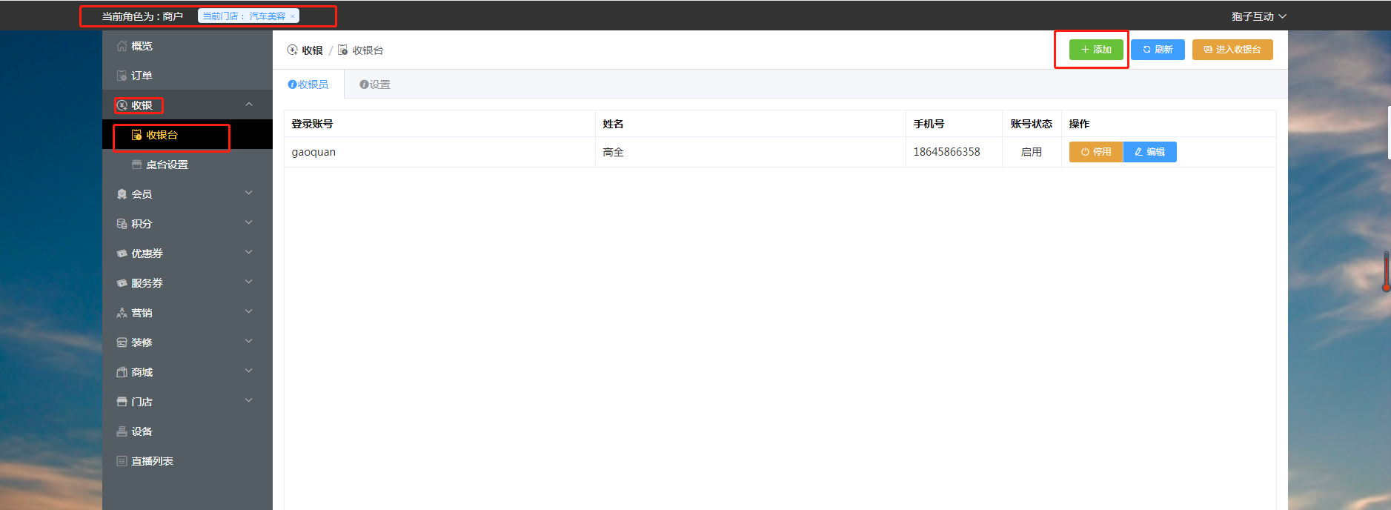Click the 订单 order icon in sidebar
This screenshot has width=1391, height=510.
tap(122, 76)
